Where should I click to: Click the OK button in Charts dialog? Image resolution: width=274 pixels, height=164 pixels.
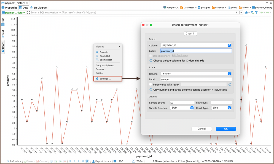click(x=226, y=129)
